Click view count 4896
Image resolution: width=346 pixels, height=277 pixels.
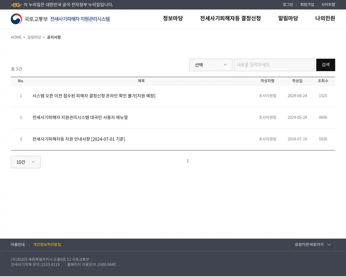(x=323, y=117)
